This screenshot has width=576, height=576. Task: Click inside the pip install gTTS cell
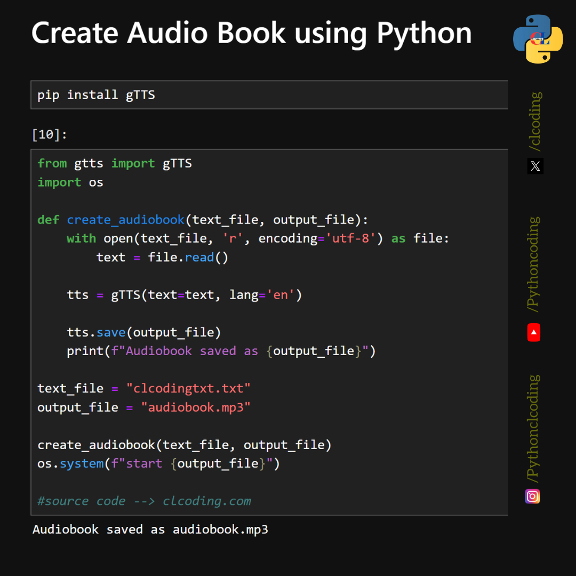coord(269,95)
